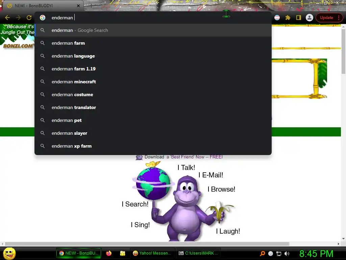Go back using the browser back arrow
The image size is (346, 260).
tap(7, 18)
